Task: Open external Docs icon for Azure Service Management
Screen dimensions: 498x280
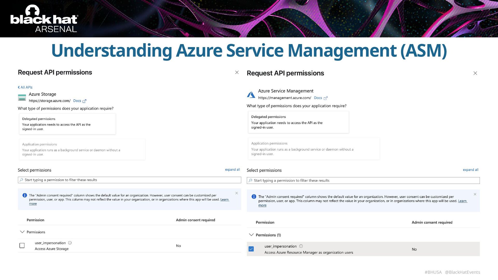Action: (326, 98)
